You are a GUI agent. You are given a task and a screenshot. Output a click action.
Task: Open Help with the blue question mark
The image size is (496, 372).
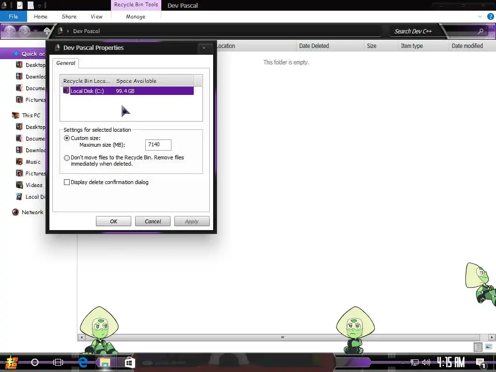(491, 16)
